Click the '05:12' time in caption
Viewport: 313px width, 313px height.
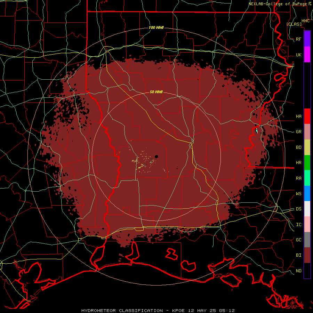pos(227,311)
